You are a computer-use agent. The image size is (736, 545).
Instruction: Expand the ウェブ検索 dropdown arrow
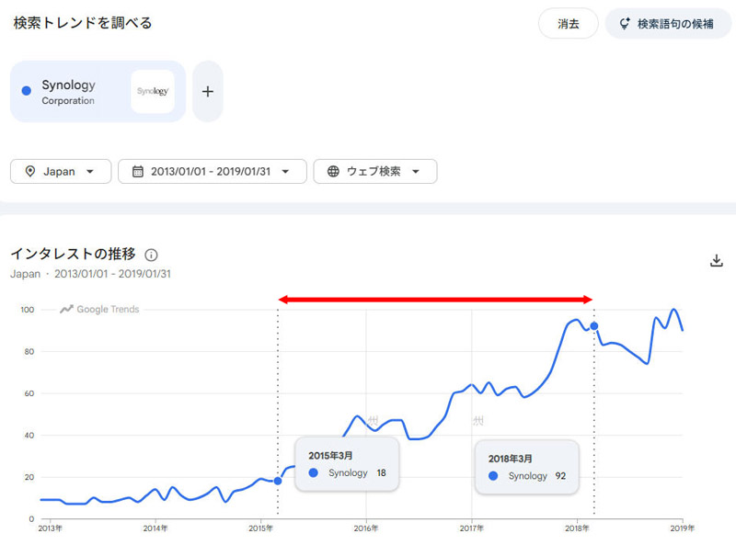point(416,172)
